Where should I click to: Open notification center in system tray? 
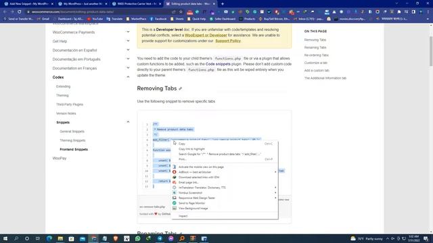pyautogui.click(x=426, y=238)
